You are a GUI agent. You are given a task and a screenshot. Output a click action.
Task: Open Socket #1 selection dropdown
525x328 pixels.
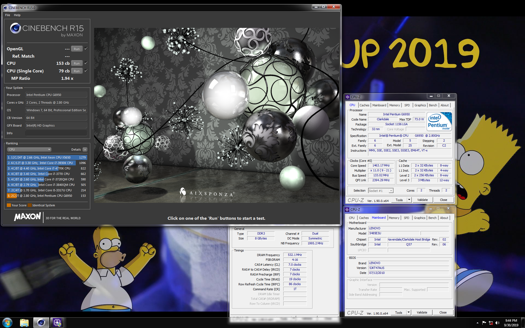point(381,191)
